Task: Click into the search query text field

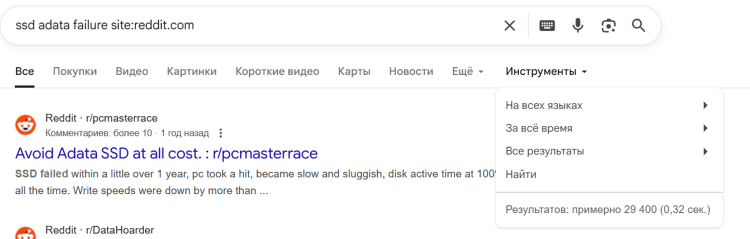Action: click(254, 25)
